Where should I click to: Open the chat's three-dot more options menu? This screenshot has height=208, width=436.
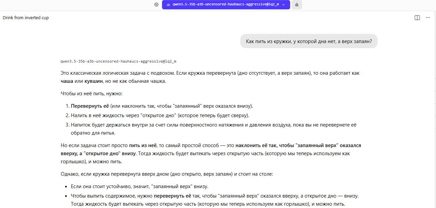[x=428, y=18]
